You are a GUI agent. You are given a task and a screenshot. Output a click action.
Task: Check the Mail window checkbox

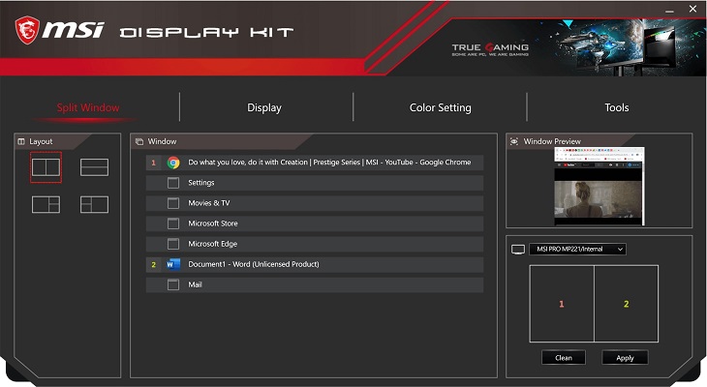click(173, 284)
